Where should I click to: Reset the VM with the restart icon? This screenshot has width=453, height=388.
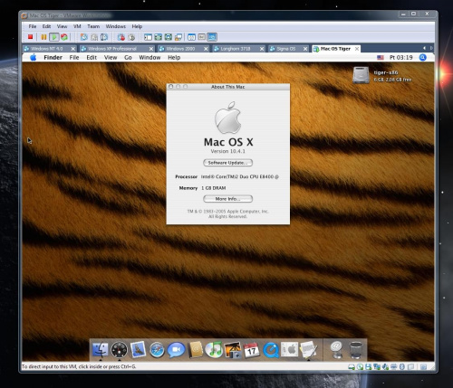pyautogui.click(x=64, y=37)
